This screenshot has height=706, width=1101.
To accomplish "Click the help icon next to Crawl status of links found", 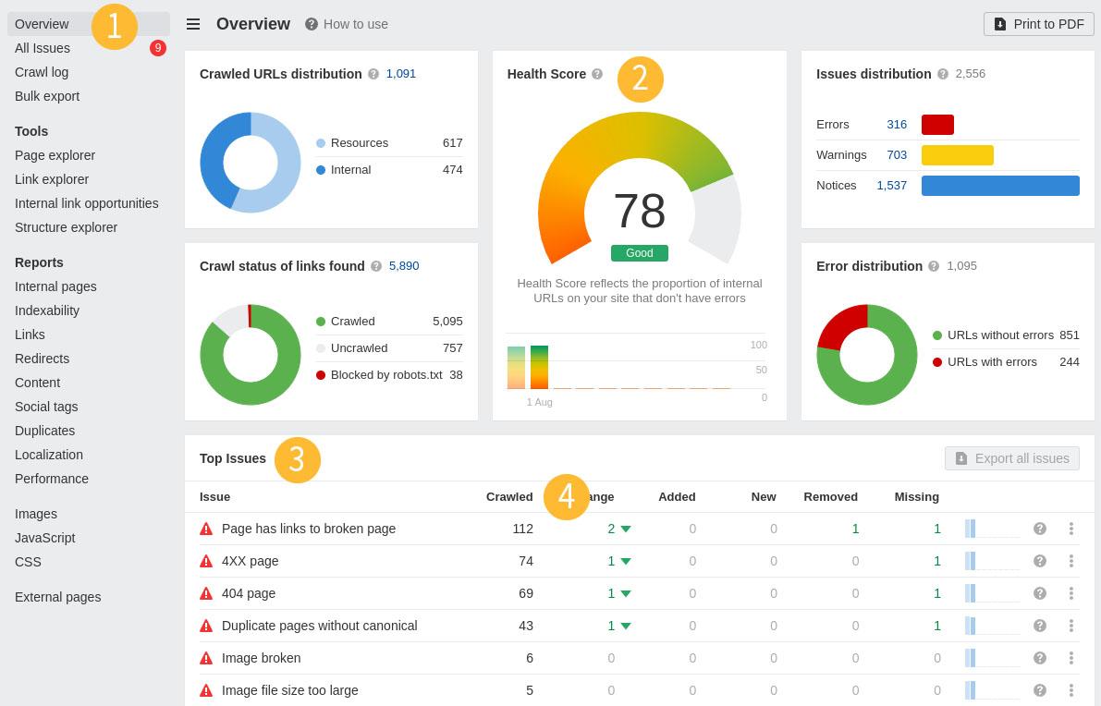I will pos(375,266).
